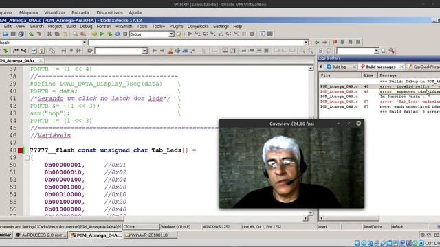This screenshot has height=247, width=440.
Task: Close the Build messages tab
Action: pyautogui.click(x=401, y=67)
